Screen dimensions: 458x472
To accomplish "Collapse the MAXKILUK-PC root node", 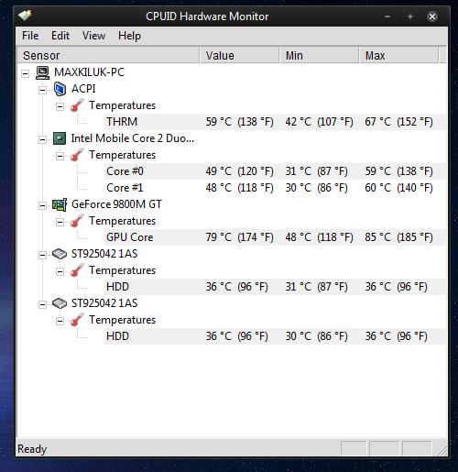I will click(x=26, y=73).
